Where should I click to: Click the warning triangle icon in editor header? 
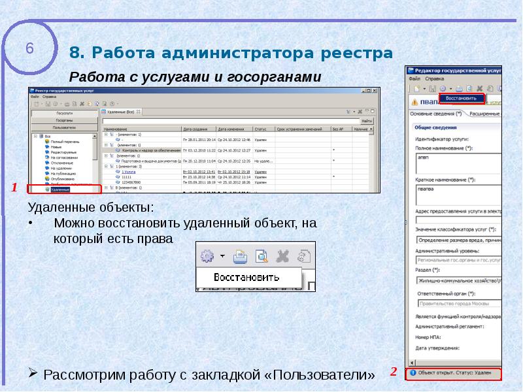pyautogui.click(x=414, y=101)
